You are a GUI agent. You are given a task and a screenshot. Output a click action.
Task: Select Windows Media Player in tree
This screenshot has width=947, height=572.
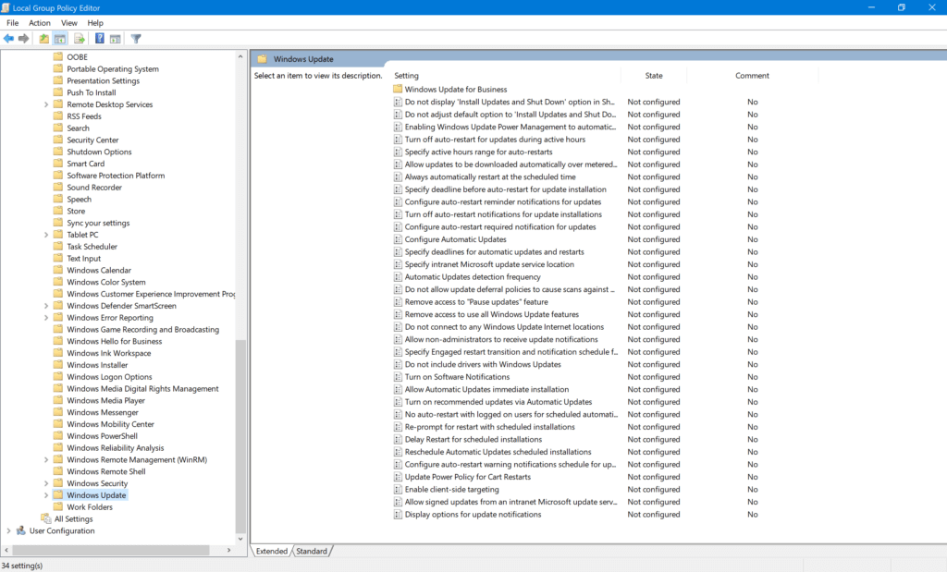105,400
